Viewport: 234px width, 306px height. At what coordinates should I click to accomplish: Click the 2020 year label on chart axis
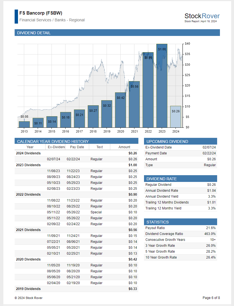click(x=121, y=131)
